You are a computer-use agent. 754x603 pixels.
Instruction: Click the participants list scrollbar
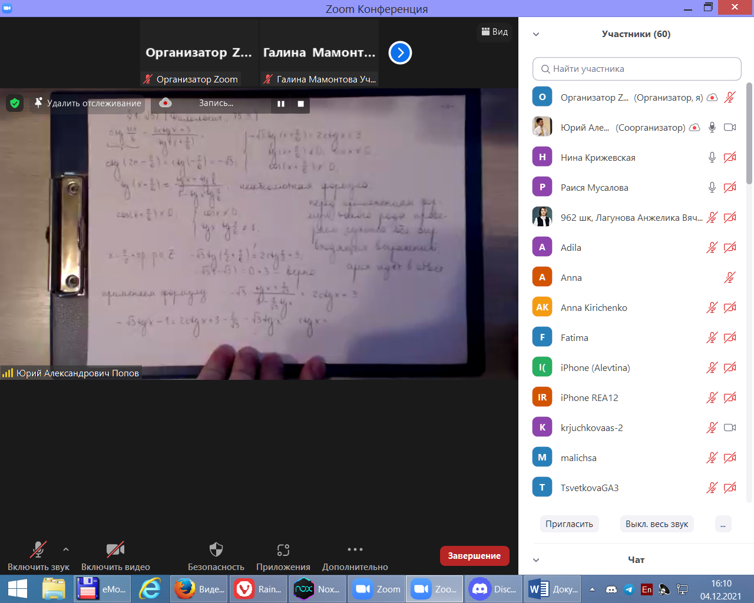749,132
